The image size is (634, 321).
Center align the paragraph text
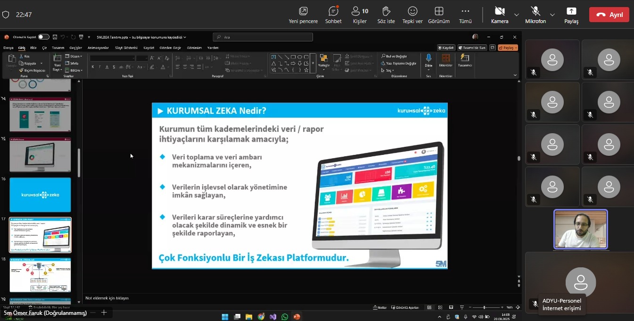tap(185, 67)
